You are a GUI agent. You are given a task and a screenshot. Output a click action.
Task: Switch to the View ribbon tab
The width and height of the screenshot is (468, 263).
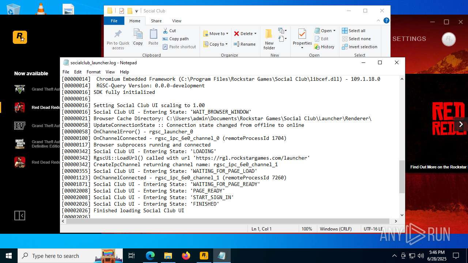177,21
